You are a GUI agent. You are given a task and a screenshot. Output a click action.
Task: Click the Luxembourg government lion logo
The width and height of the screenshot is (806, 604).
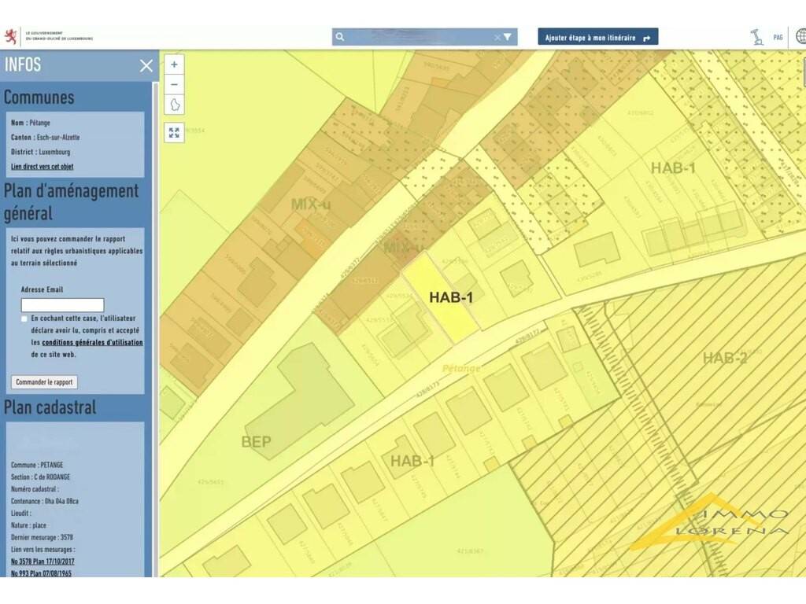point(12,36)
